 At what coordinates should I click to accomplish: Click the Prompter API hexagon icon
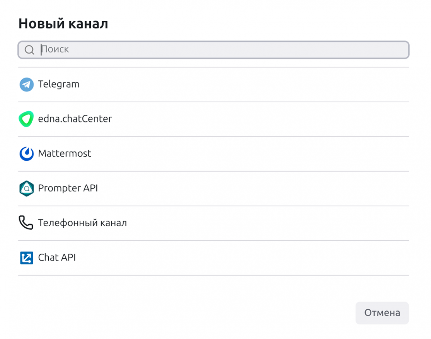tap(26, 188)
